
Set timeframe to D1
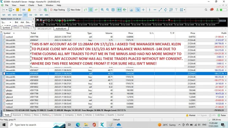click(36, 15)
